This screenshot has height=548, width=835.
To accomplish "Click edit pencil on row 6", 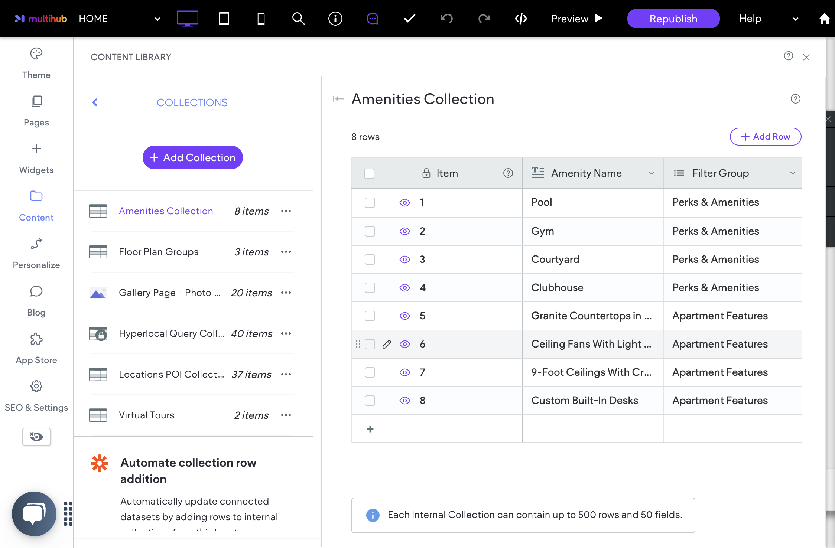I will click(x=387, y=344).
